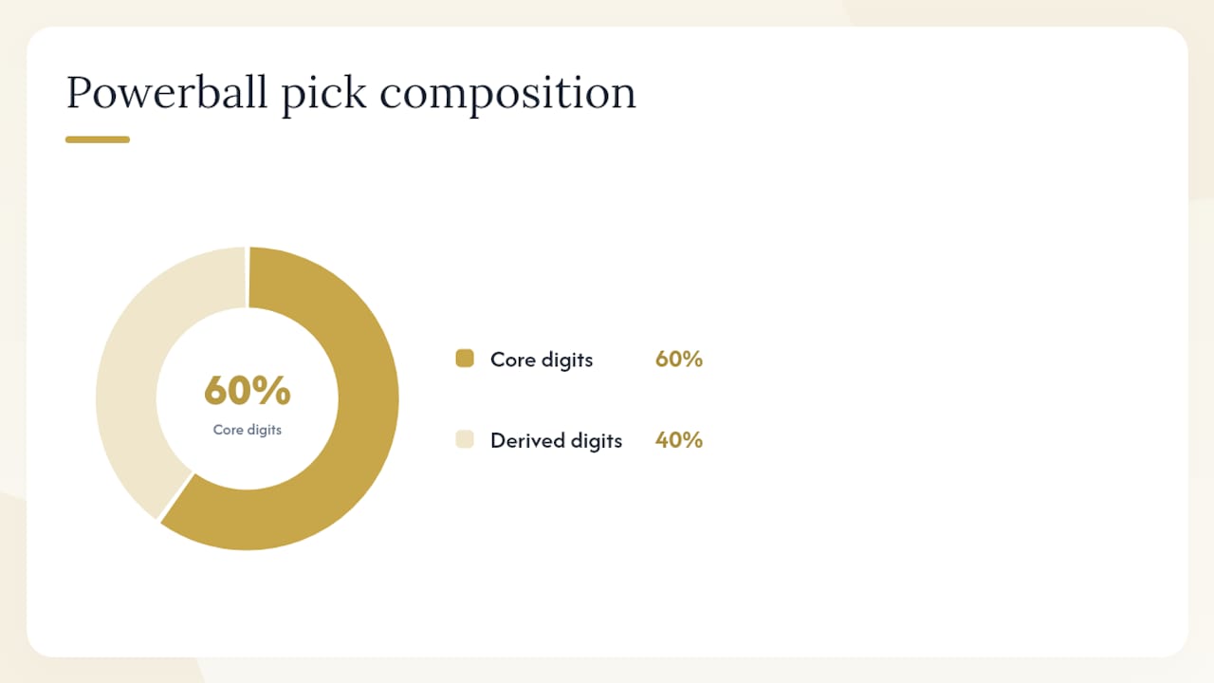This screenshot has width=1214, height=683.
Task: Select the word 'Powerball' in the heading
Action: tap(167, 93)
